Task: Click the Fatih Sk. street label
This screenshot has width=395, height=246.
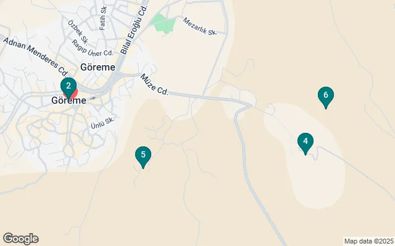Action: [104, 18]
